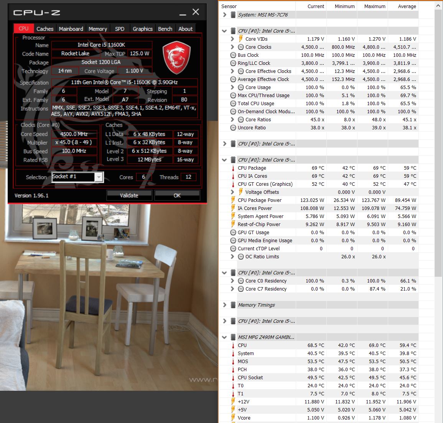Click the icon beside Total CPU Usage
443x423 pixels.
pos(233,104)
